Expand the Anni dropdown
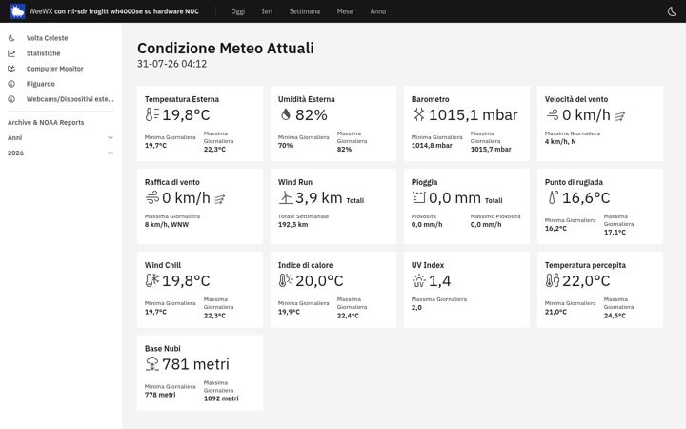This screenshot has height=429, width=686. point(60,138)
